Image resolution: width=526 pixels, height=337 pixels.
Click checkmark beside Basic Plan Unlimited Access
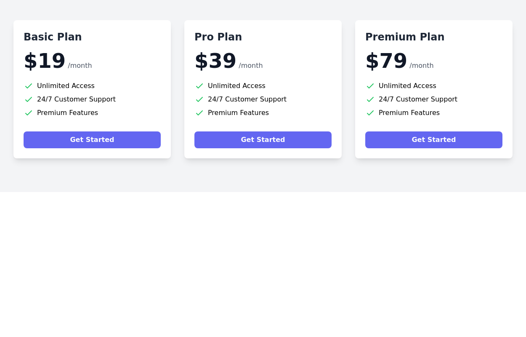(x=29, y=86)
